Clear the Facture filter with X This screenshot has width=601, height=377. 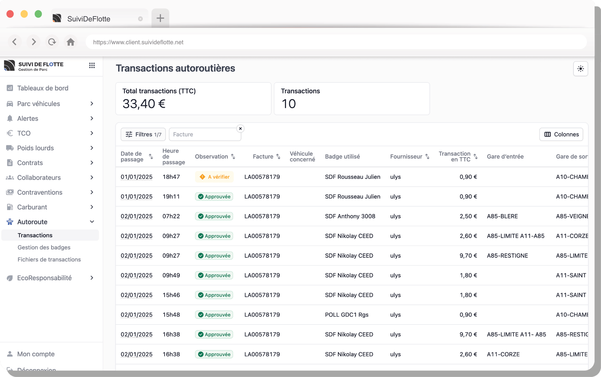tap(240, 128)
